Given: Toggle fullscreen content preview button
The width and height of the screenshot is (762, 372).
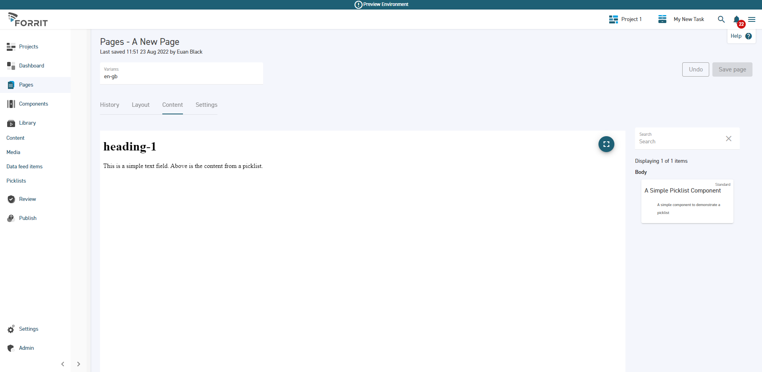Looking at the screenshot, I should coord(606,144).
